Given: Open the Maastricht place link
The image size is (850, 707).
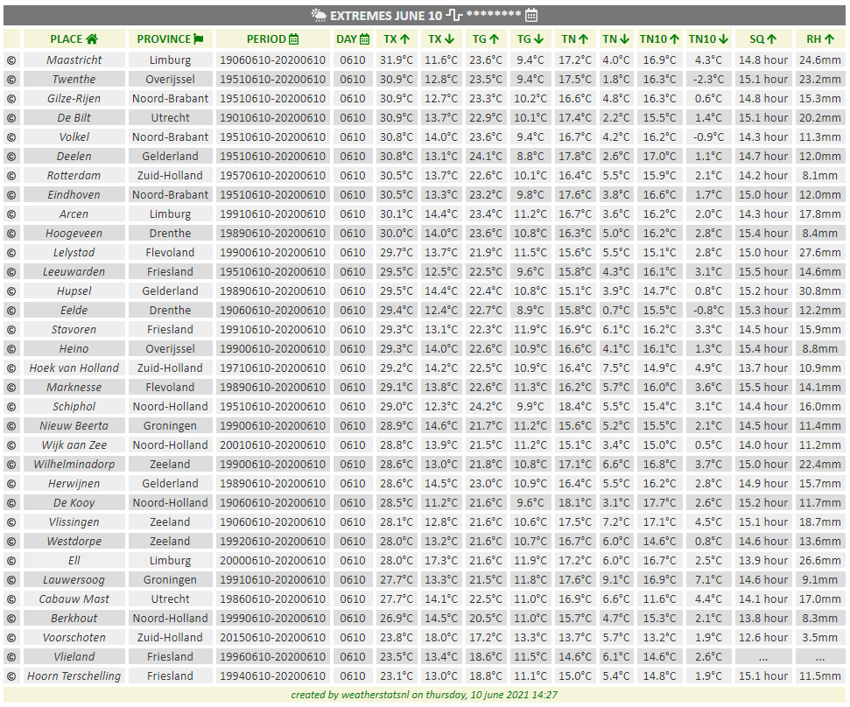Looking at the screenshot, I should click(74, 60).
